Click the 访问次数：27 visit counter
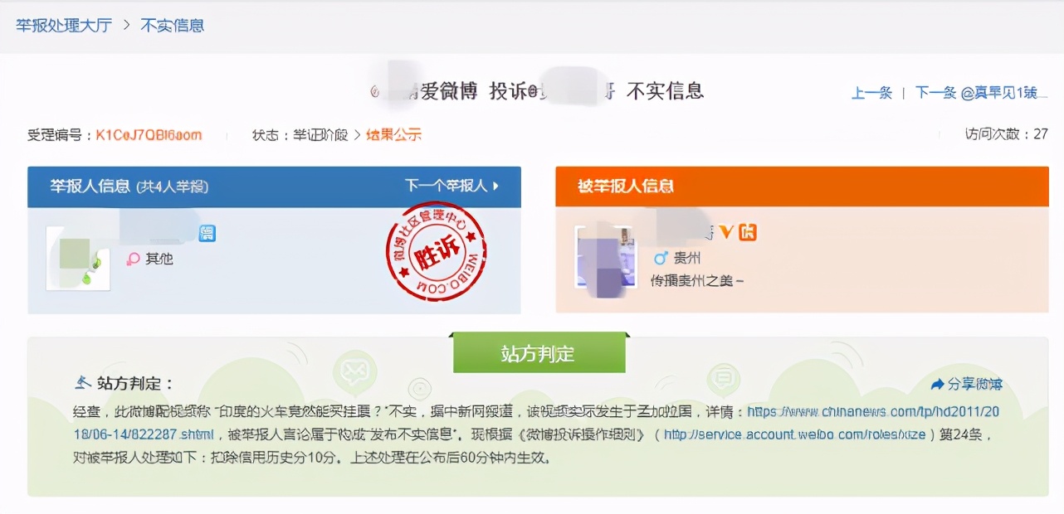 point(1006,134)
